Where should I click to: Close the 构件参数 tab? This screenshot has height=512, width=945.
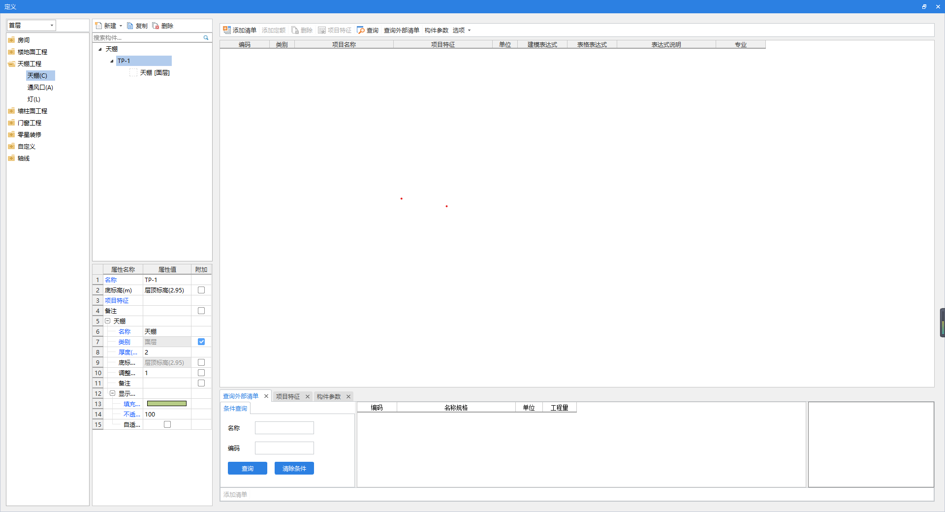(x=348, y=396)
